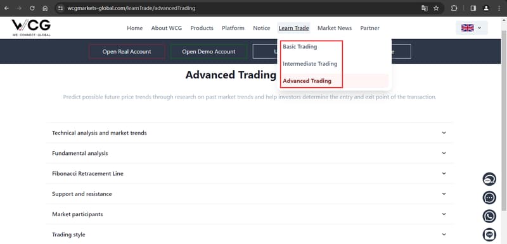Image resolution: width=507 pixels, height=244 pixels.
Task: Go to the browser home icon
Action: [x=45, y=8]
